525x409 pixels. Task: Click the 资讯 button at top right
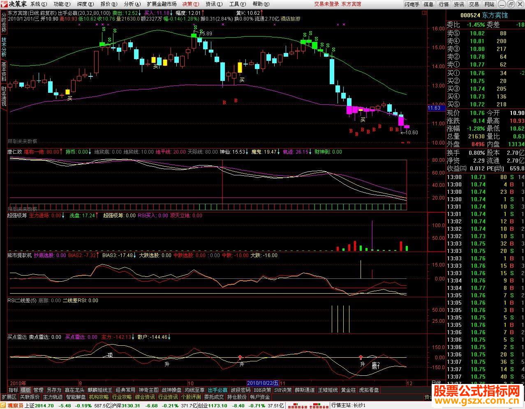coord(459,4)
